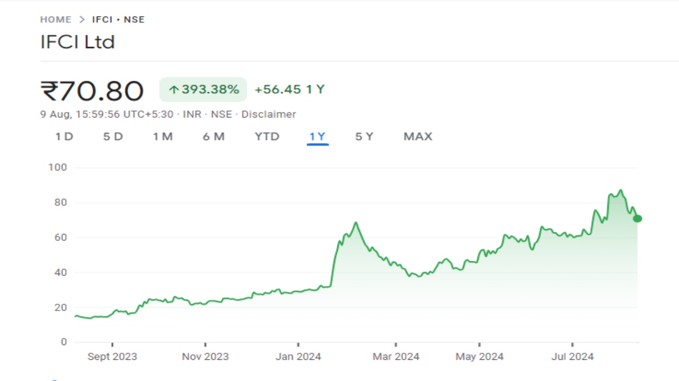Click the chart's late July 2024 peak
Screen dimensions: 679x381
click(621, 190)
